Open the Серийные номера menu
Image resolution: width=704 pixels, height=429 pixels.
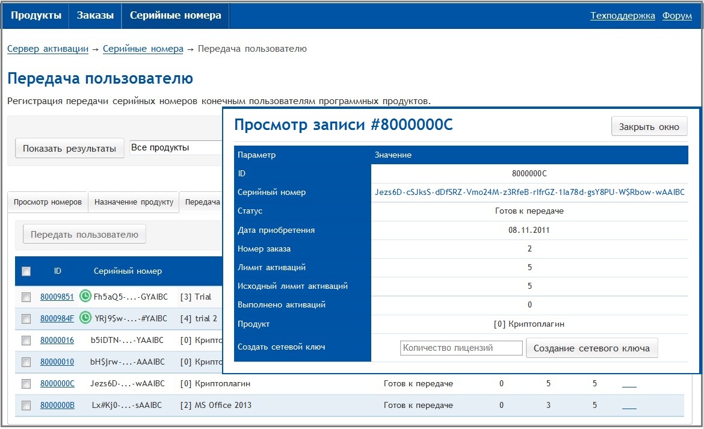click(176, 16)
